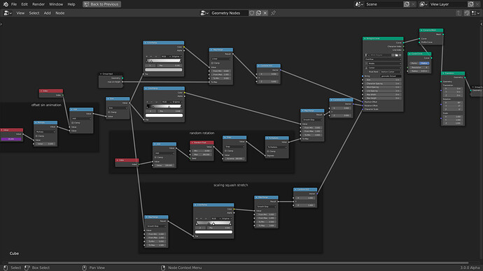Open the snap-to options dropdown in header
This screenshot has width=483, height=271.
[x=475, y=13]
